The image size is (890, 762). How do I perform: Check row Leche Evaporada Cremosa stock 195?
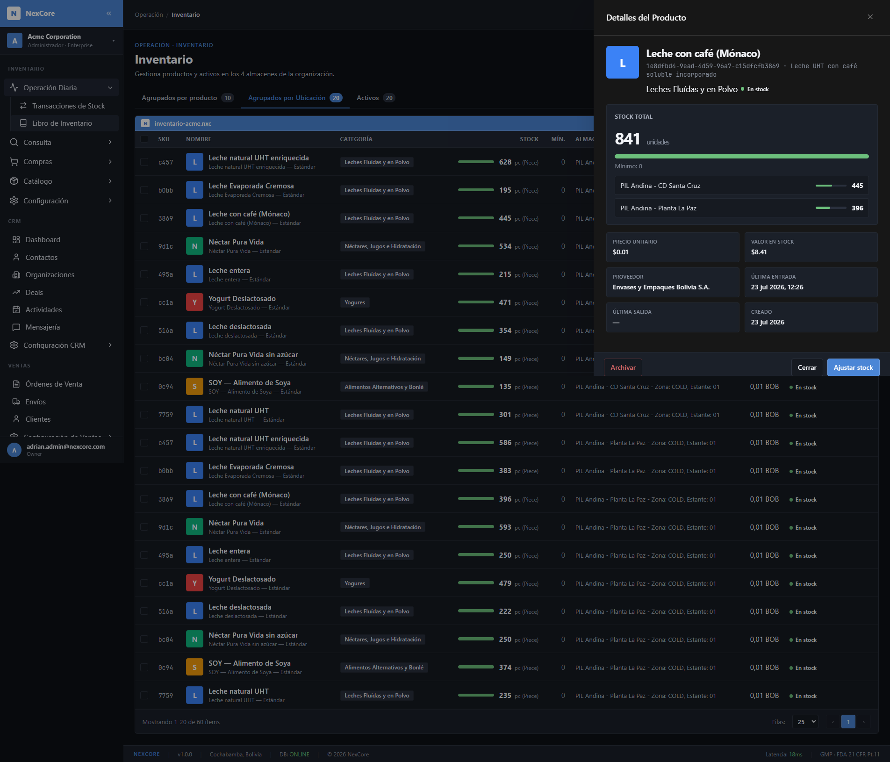click(x=144, y=190)
